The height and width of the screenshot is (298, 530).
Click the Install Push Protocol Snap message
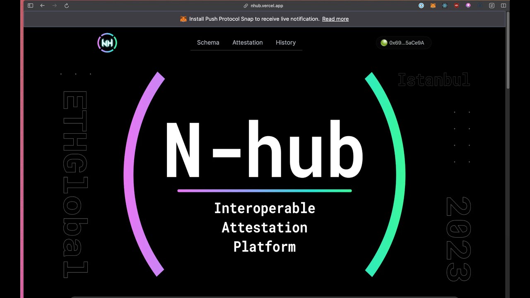(254, 19)
